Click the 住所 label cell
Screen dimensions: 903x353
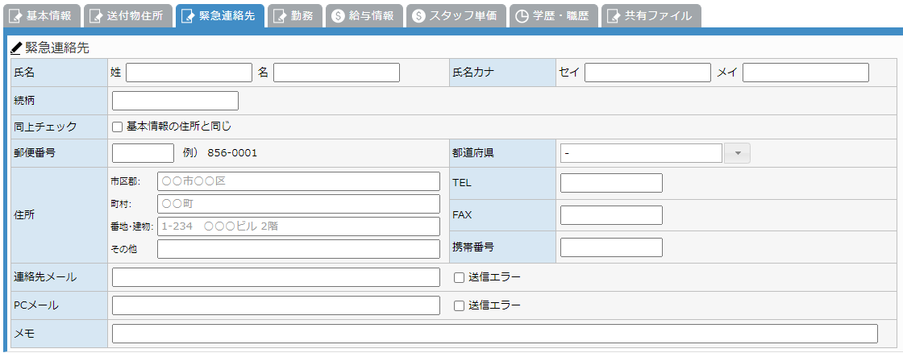[59, 215]
